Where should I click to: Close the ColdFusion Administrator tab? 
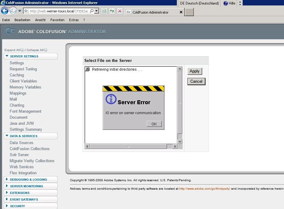click(x=181, y=12)
